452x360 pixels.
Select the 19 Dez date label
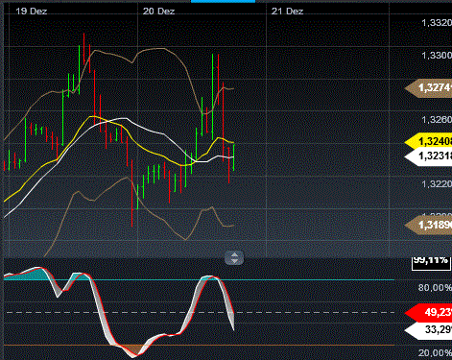coord(32,12)
